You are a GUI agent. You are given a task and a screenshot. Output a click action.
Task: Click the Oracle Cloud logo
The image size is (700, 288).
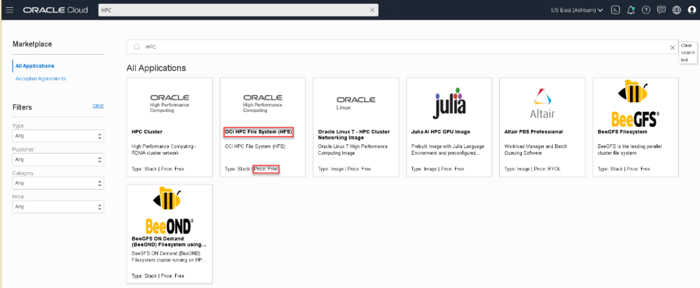point(55,10)
